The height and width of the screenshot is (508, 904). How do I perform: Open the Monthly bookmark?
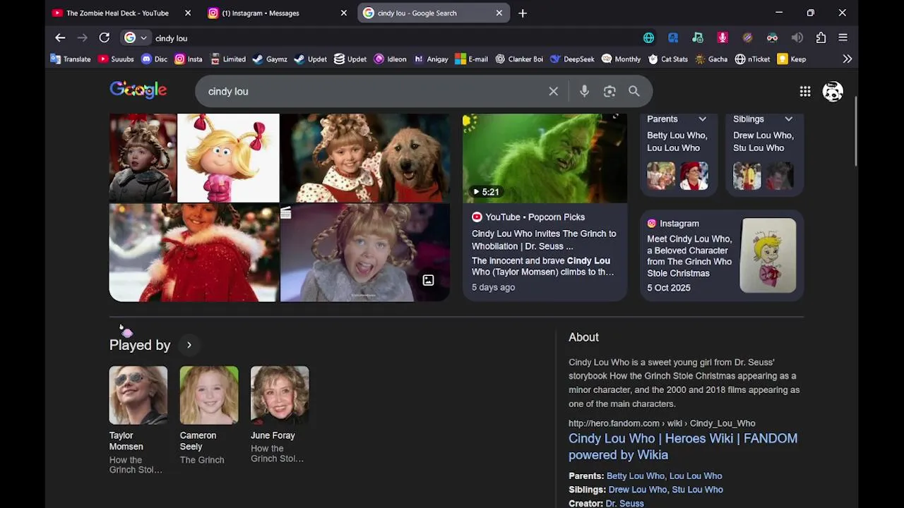click(x=621, y=59)
